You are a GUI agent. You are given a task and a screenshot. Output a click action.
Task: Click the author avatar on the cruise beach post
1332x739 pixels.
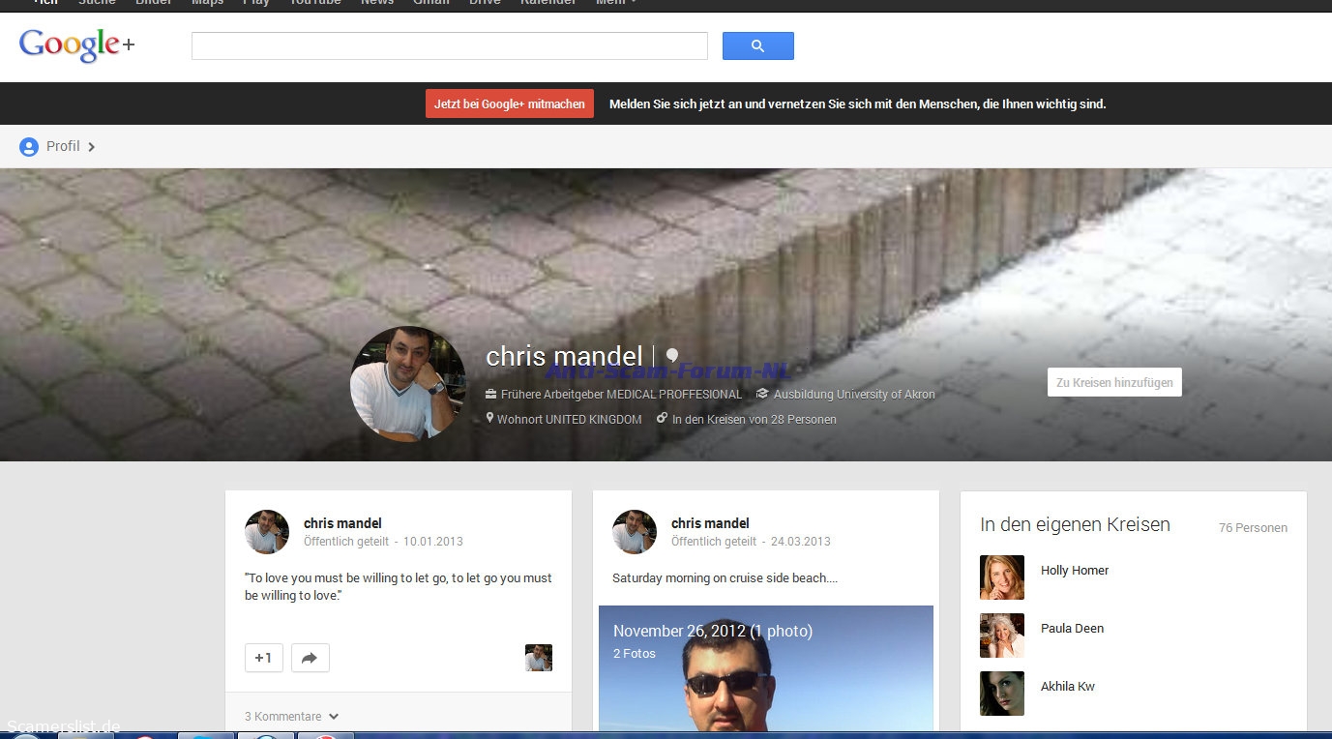click(635, 532)
